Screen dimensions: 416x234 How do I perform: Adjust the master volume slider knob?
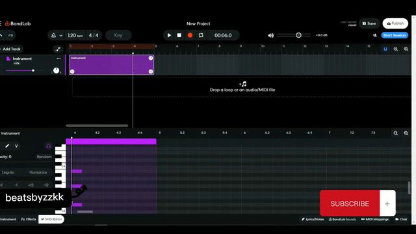coord(298,35)
